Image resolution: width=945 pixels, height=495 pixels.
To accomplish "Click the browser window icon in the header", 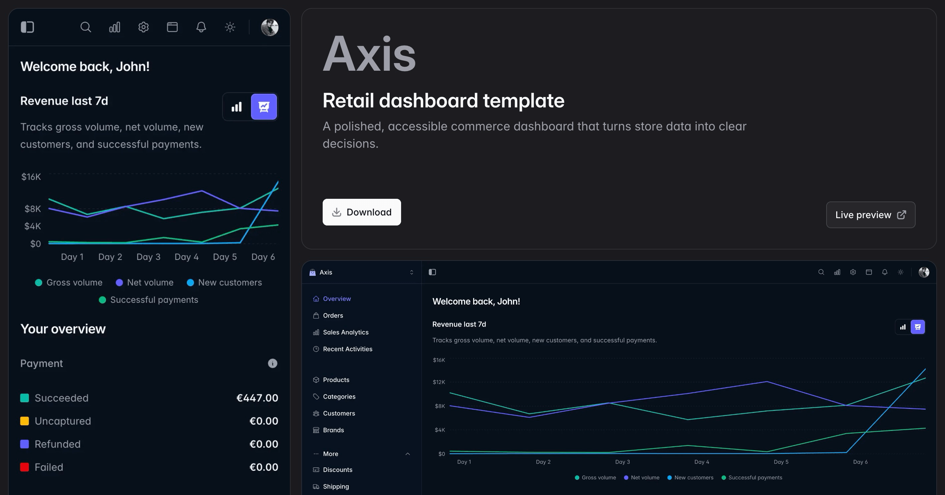I will tap(172, 27).
